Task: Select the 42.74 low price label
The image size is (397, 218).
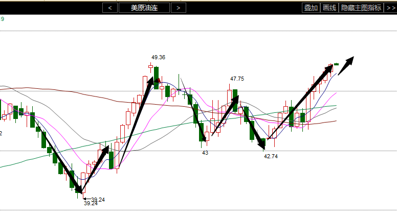Action: [x=271, y=156]
